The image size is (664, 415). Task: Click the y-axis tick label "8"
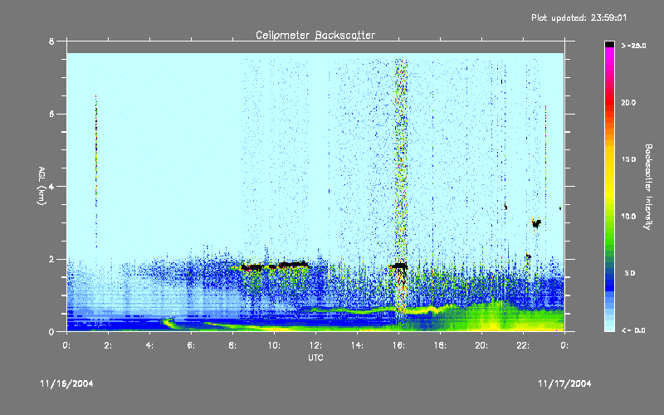[x=51, y=41]
